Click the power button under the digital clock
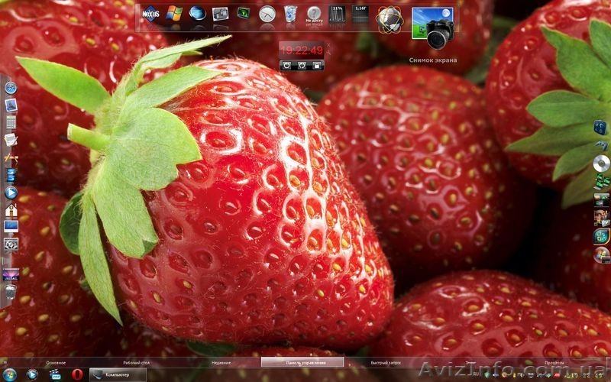This screenshot has width=611, height=382. tap(287, 66)
